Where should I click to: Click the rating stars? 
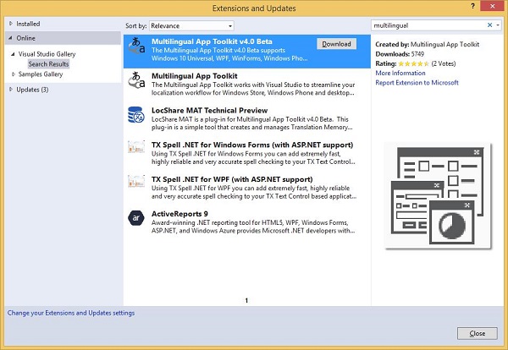(x=414, y=63)
